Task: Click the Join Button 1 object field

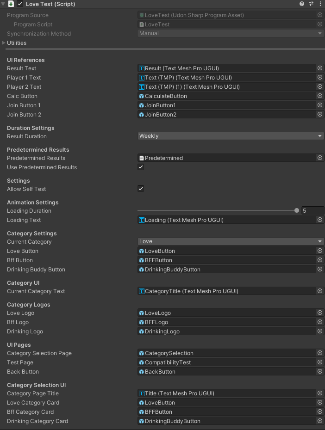Action: pyautogui.click(x=227, y=105)
